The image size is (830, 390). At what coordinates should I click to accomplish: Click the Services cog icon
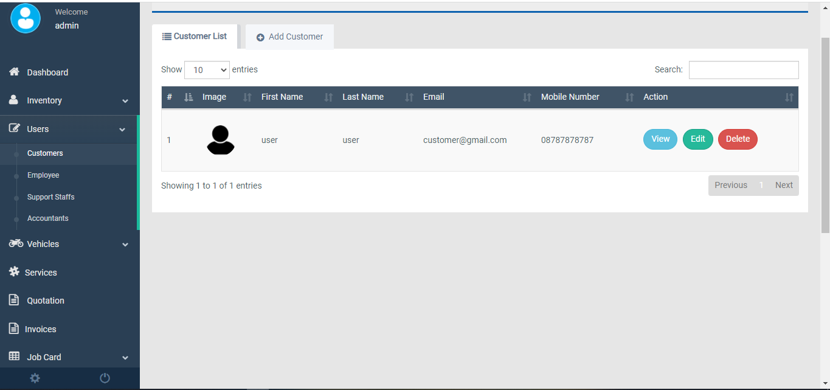point(14,272)
